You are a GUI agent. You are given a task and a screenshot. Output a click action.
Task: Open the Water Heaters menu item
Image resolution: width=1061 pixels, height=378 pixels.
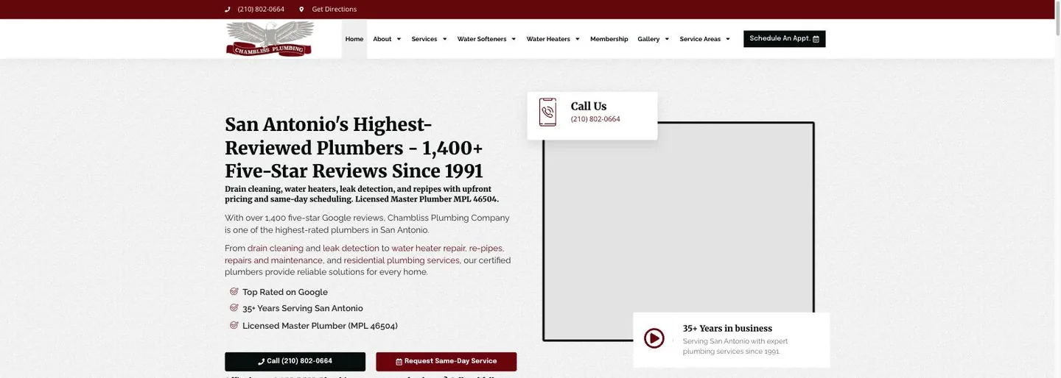(x=548, y=39)
